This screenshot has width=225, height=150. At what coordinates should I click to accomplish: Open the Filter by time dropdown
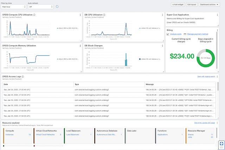click(14, 7)
